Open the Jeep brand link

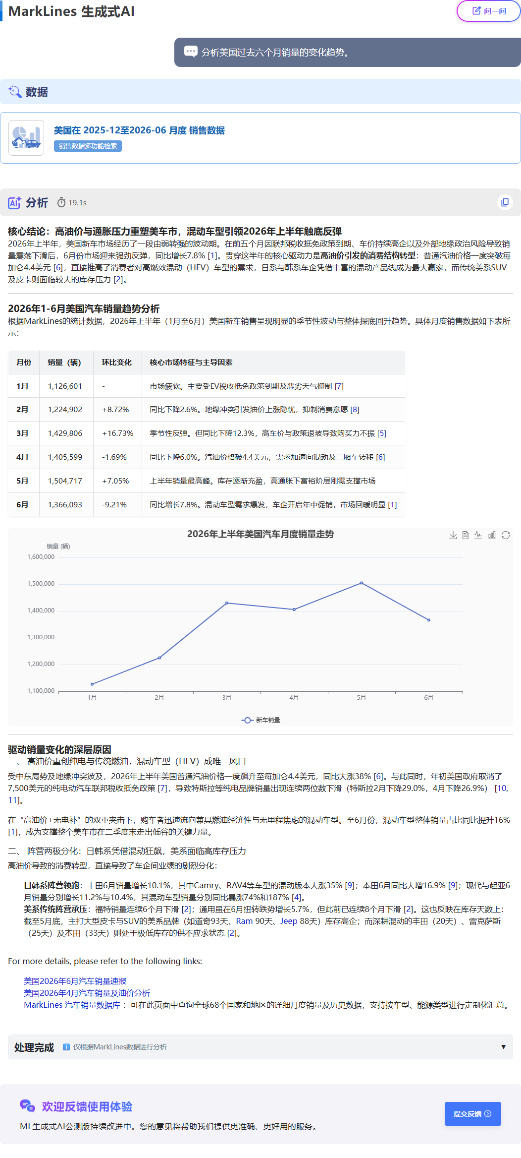pyautogui.click(x=289, y=921)
